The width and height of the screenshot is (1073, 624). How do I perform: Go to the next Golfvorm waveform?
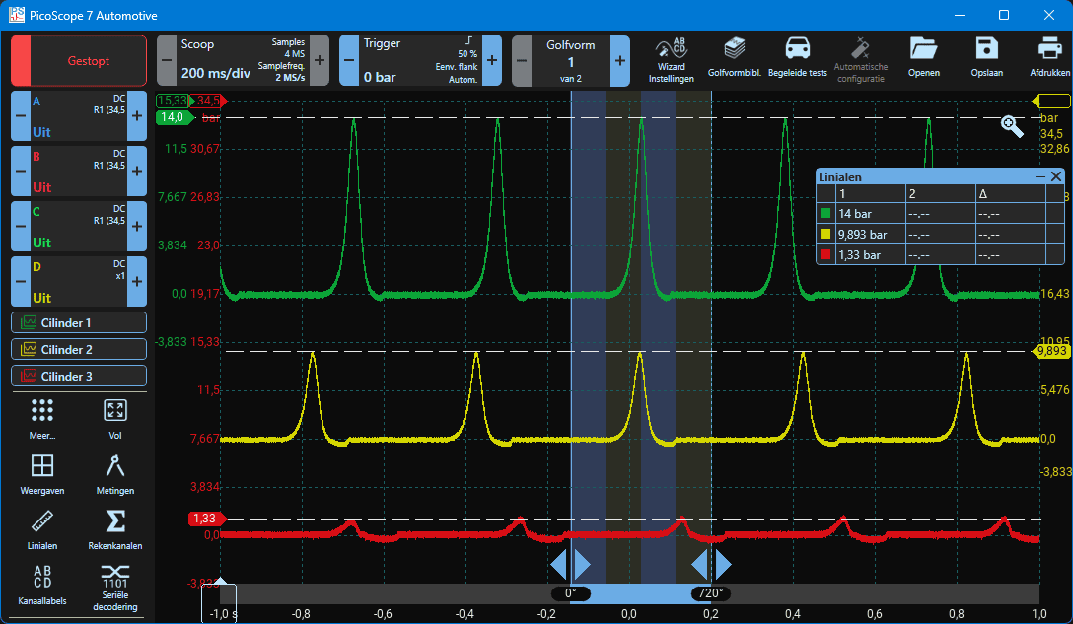620,60
